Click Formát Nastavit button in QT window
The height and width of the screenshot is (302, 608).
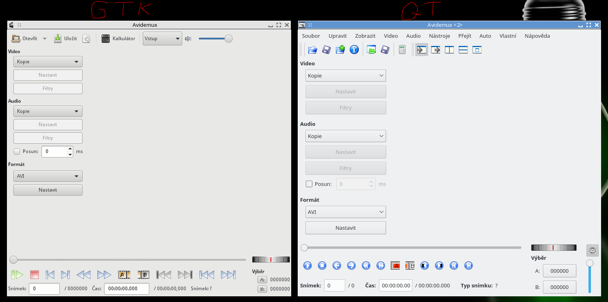click(346, 228)
